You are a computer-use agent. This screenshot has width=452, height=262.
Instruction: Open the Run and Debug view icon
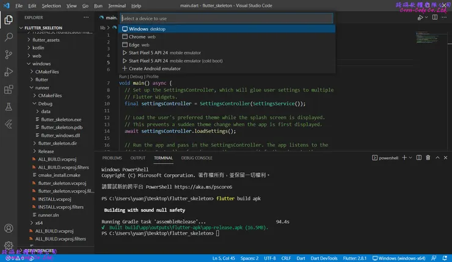point(9,72)
